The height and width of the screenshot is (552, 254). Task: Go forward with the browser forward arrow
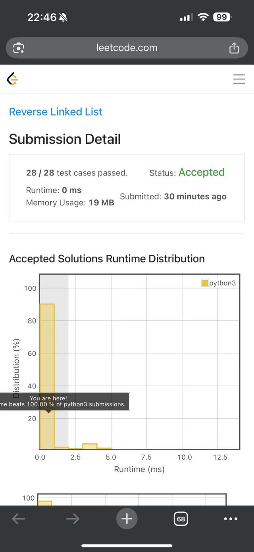click(x=73, y=519)
